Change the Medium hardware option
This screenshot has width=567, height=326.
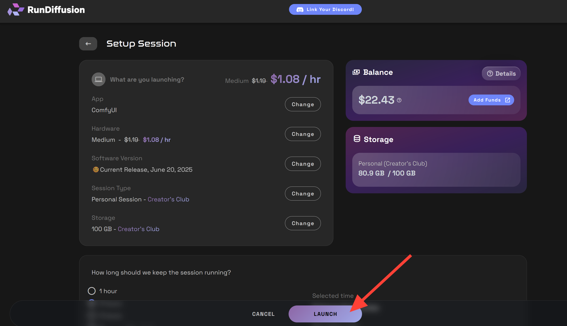(x=303, y=134)
